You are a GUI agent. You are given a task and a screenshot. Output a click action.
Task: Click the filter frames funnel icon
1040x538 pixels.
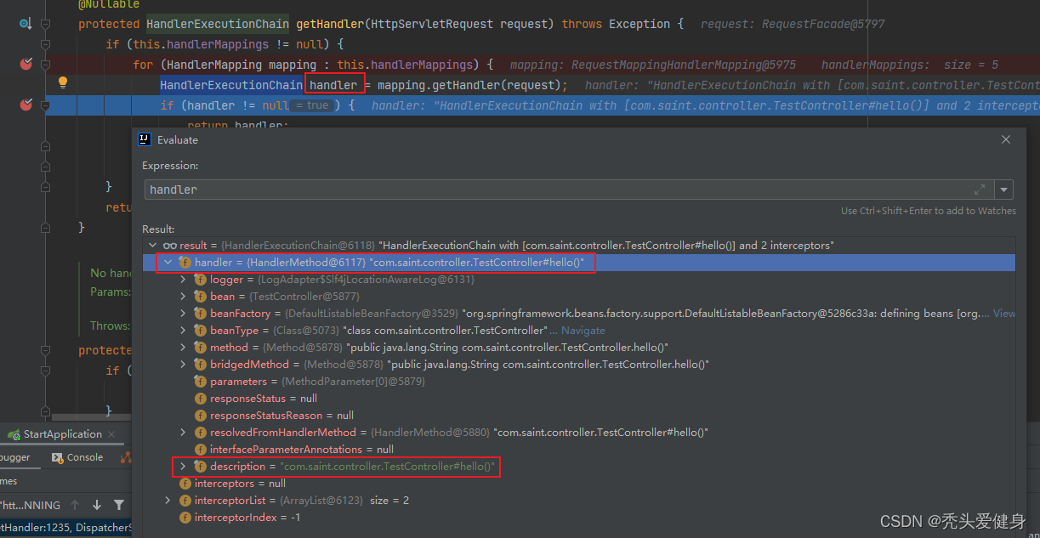click(x=118, y=505)
